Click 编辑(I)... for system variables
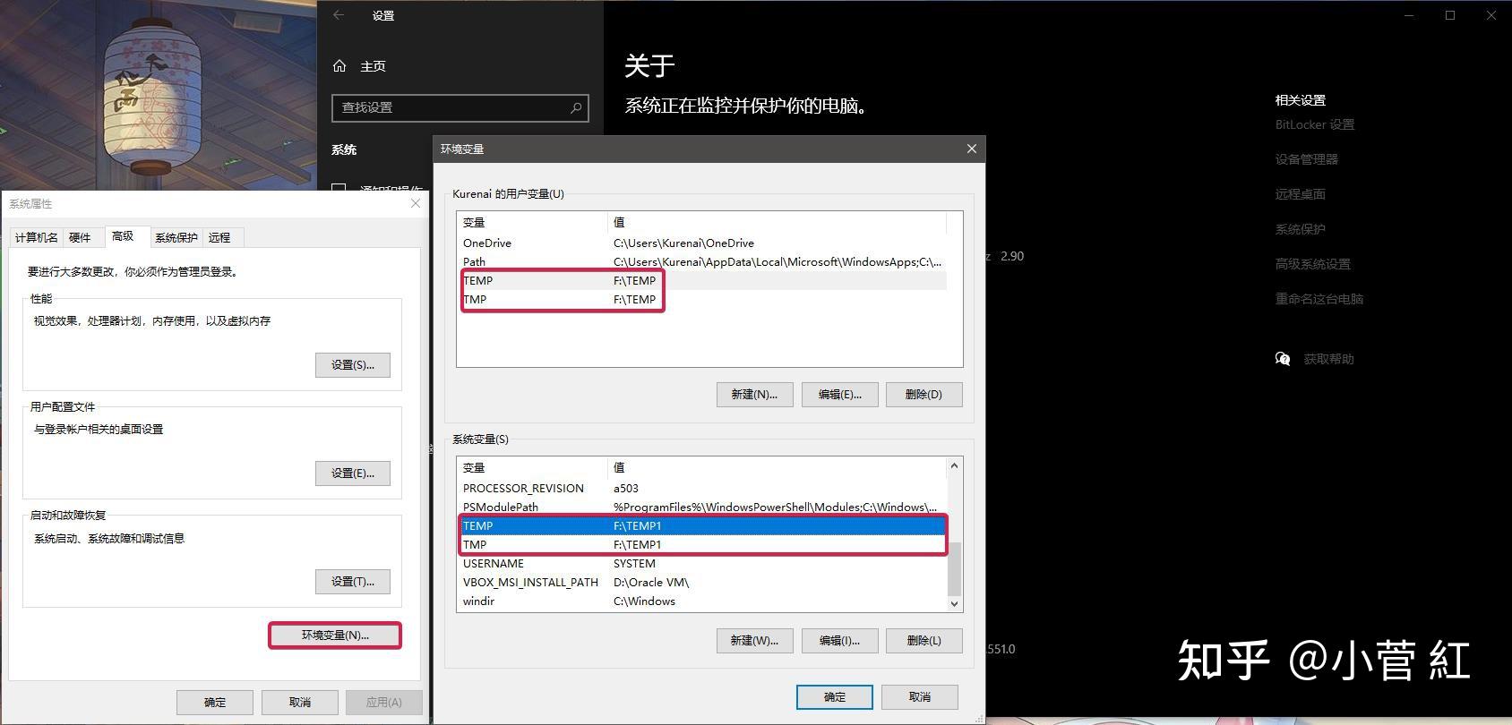This screenshot has height=725, width=1512. coord(839,641)
